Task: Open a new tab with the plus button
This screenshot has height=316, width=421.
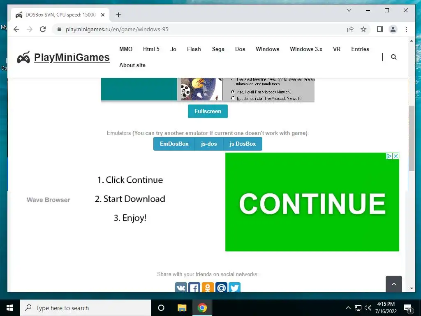Action: pos(118,15)
